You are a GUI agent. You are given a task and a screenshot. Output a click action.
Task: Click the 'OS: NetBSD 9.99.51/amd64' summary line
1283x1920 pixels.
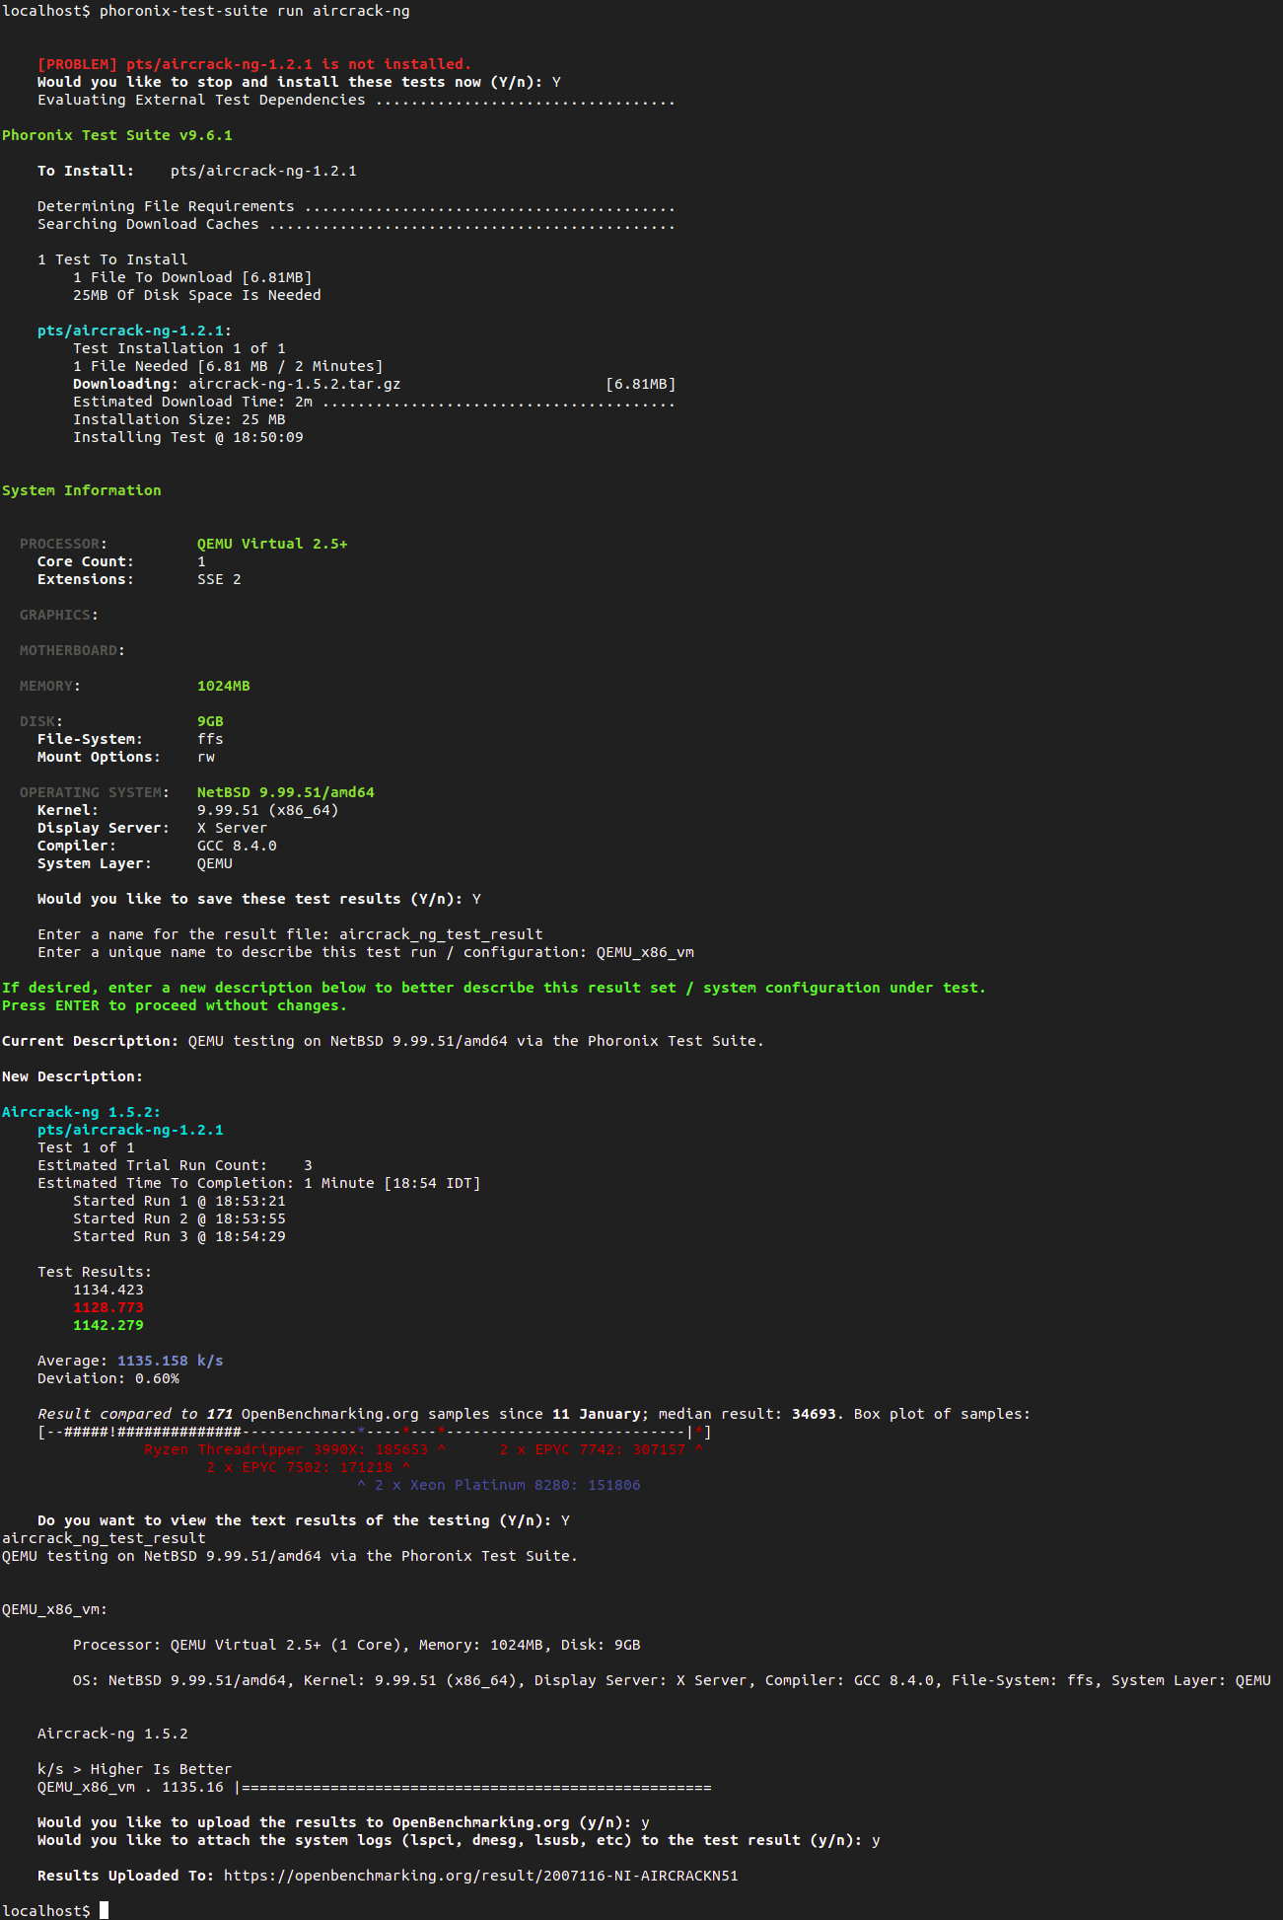672,1681
